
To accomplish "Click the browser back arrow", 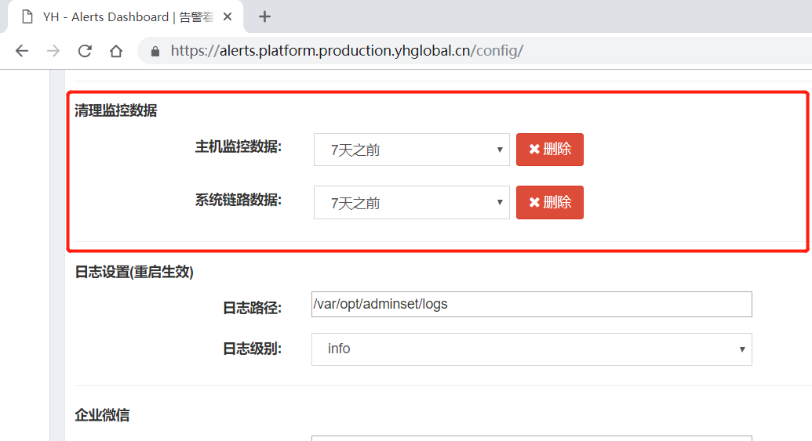I will click(x=22, y=51).
